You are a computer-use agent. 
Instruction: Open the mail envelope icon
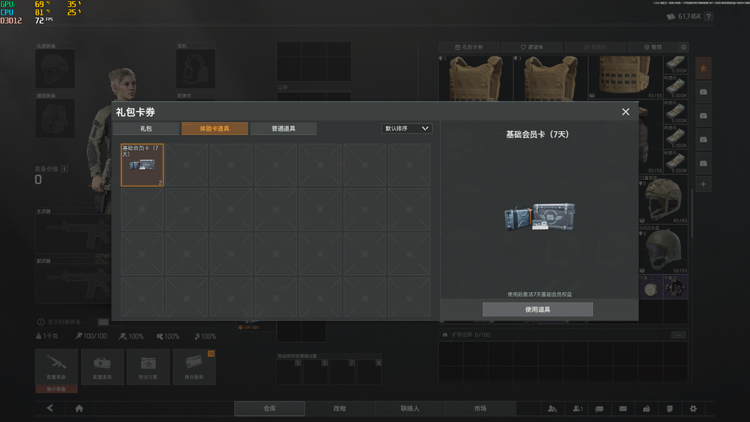point(623,409)
